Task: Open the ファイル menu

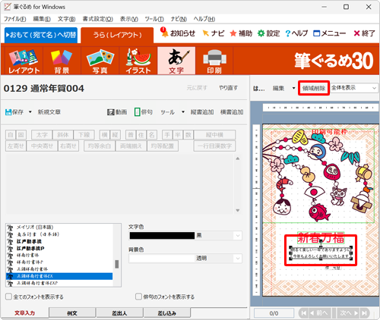Action: (x=15, y=19)
